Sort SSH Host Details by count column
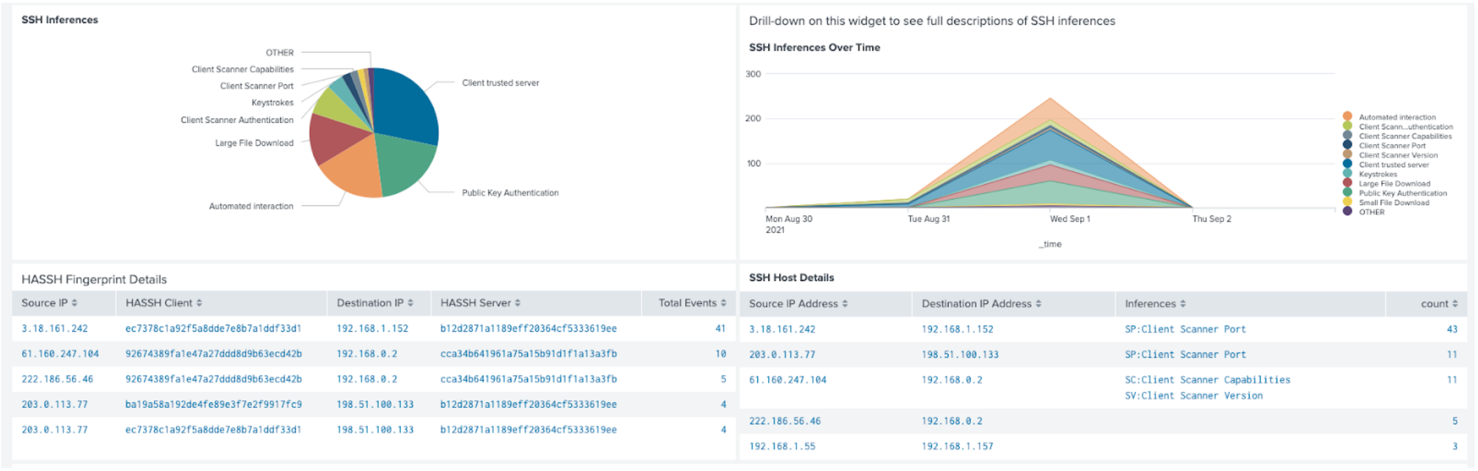 [x=1438, y=303]
